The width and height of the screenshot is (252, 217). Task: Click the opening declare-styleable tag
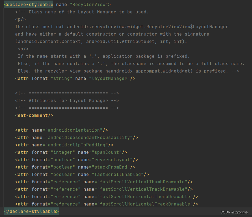click(29, 5)
